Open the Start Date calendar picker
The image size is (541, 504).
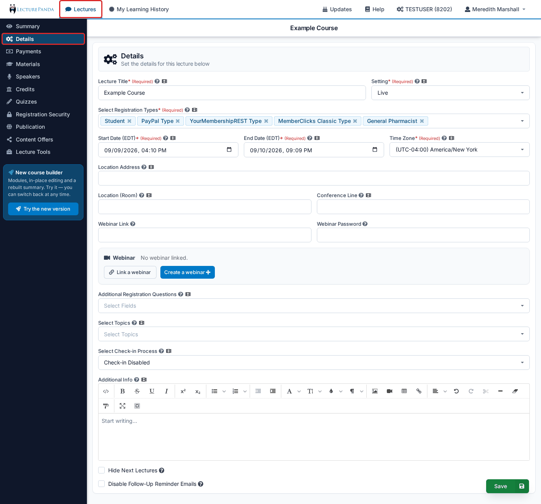[x=229, y=150]
